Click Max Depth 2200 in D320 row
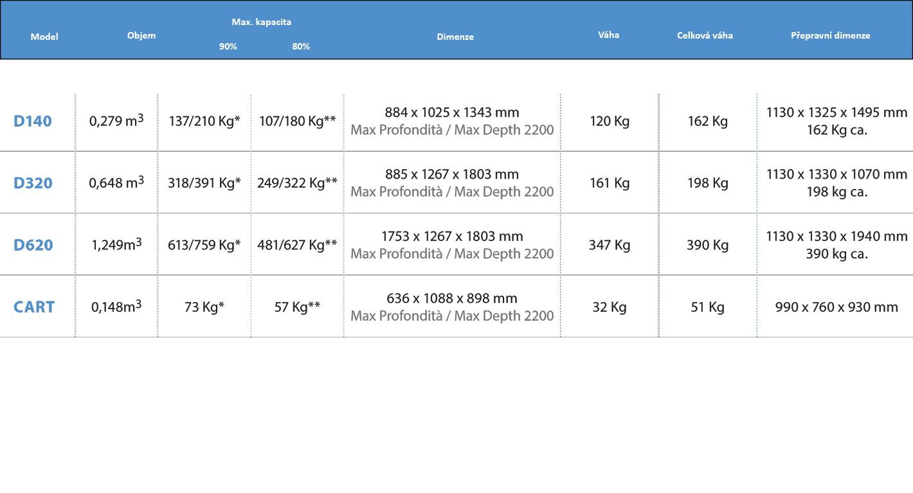The height and width of the screenshot is (493, 913). point(504,192)
